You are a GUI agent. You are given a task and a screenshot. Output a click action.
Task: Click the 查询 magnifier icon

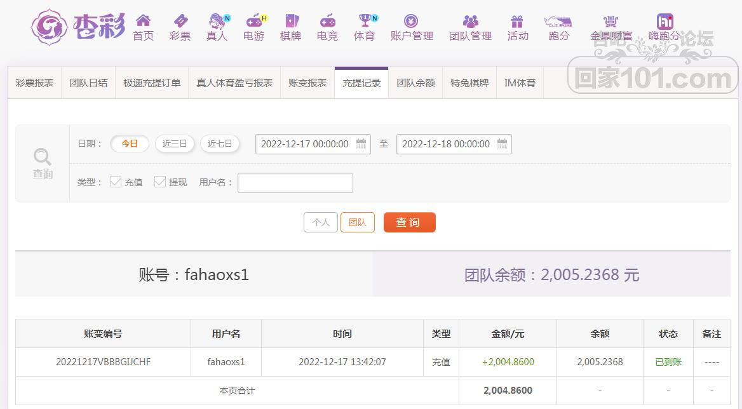[x=42, y=156]
